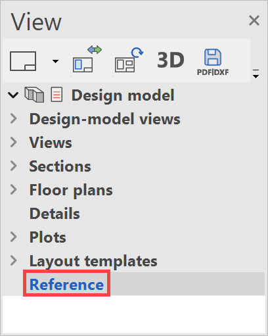Collapse the Design model tree node
Viewport: 268px width, 336px height.
tap(13, 95)
